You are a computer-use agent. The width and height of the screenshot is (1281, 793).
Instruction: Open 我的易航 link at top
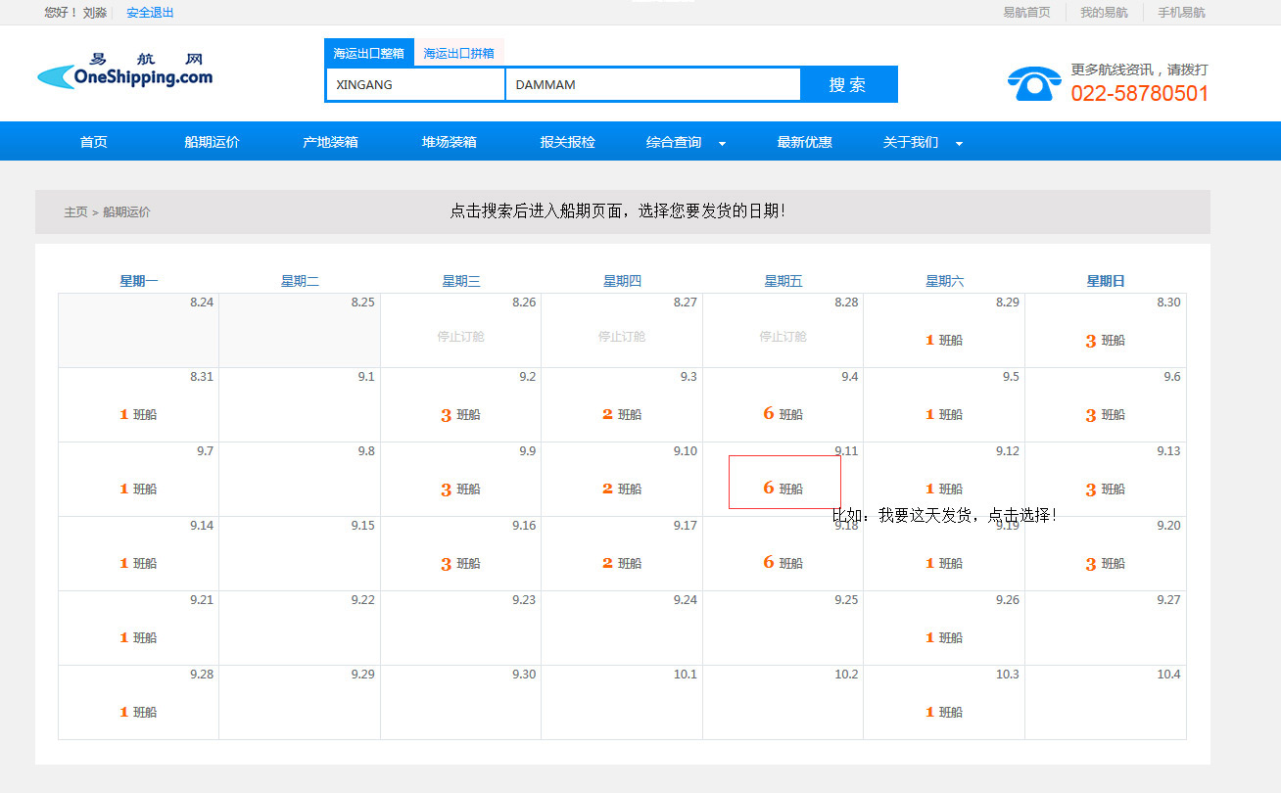pos(1104,13)
